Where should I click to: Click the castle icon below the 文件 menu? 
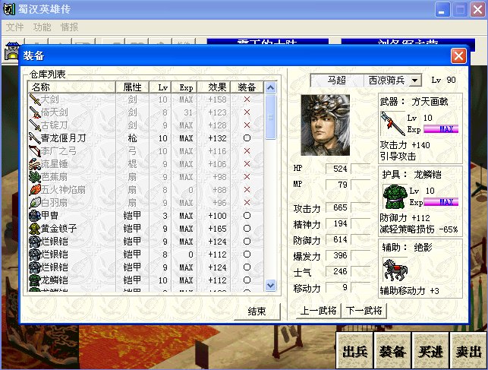11,50
